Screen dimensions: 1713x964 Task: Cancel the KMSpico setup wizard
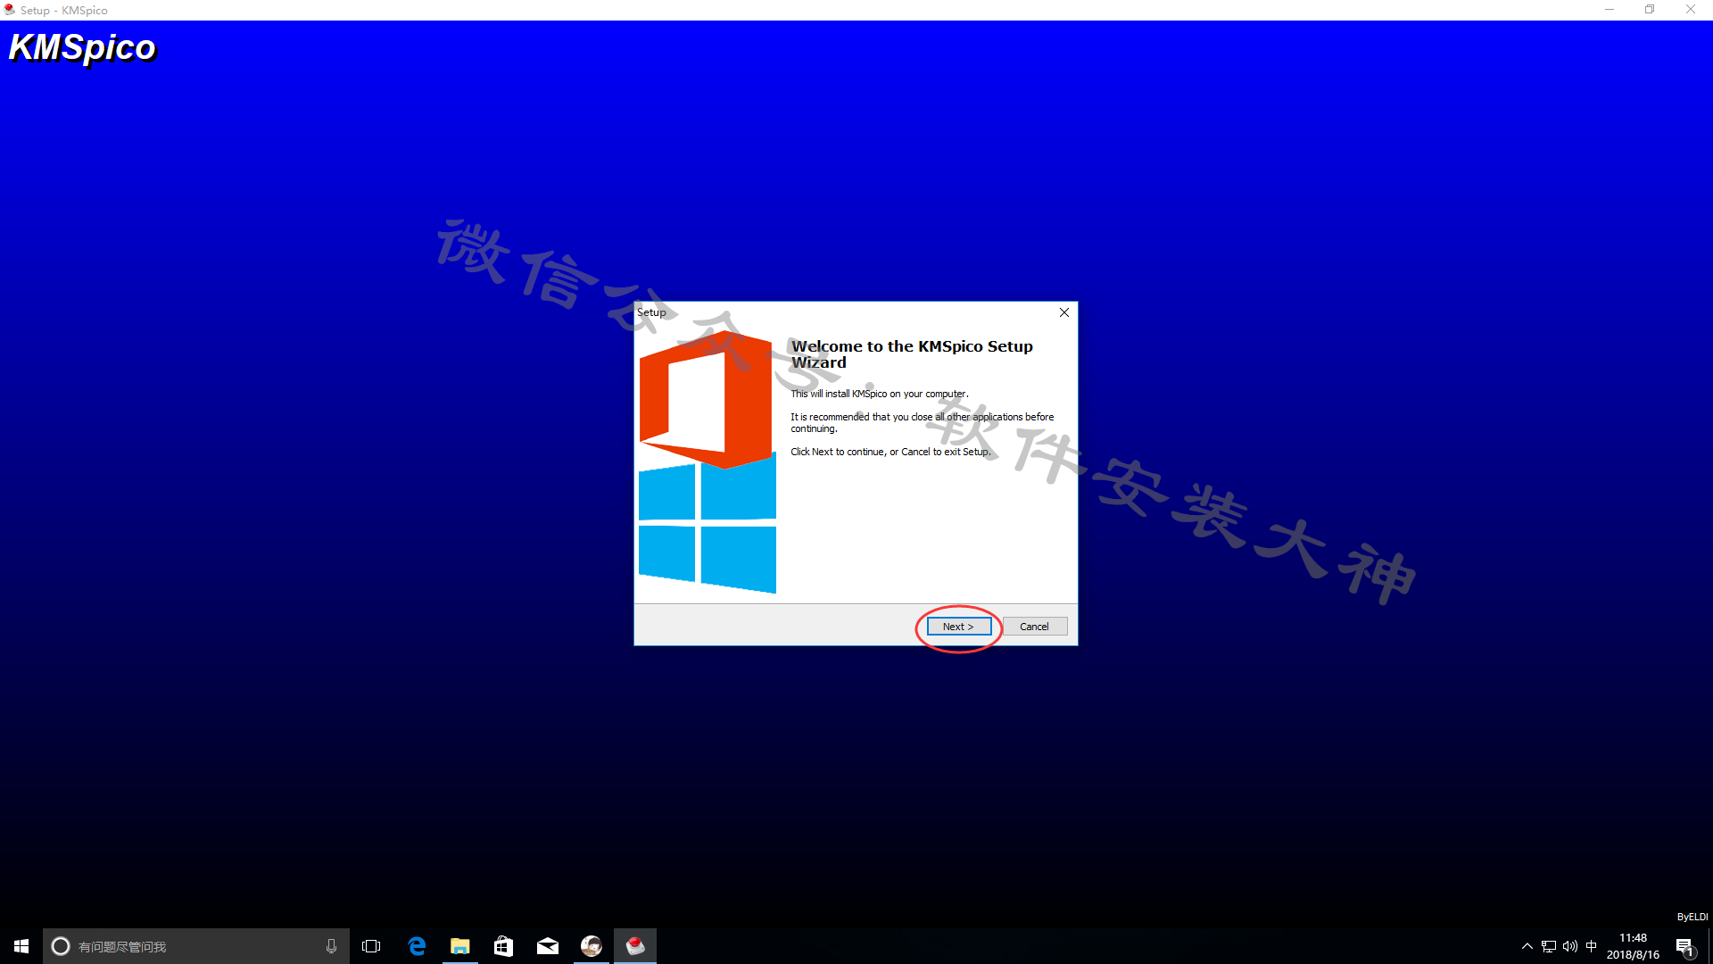[x=1034, y=627]
